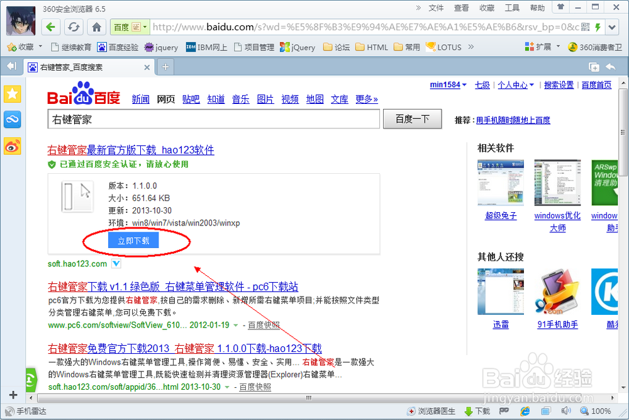Go to Baidu 图片 link
629x420 pixels.
tap(265, 99)
